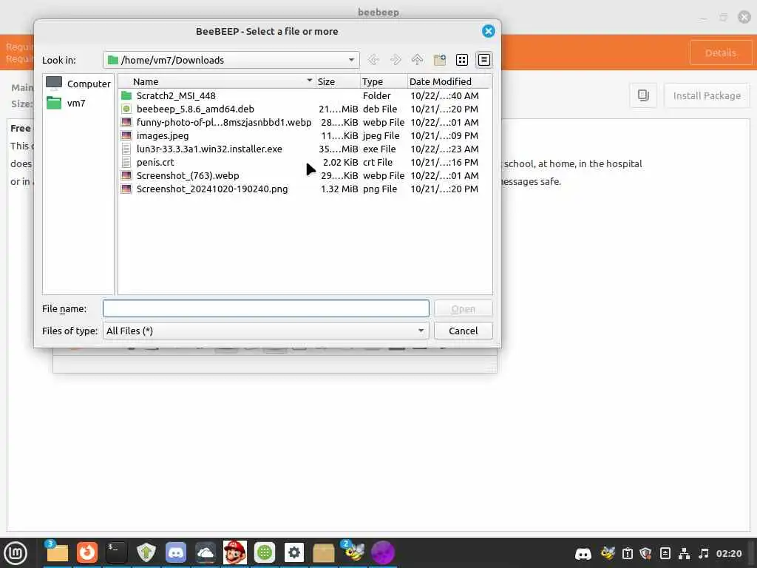
Task: Open the green grid app taskbar icon
Action: 265,552
